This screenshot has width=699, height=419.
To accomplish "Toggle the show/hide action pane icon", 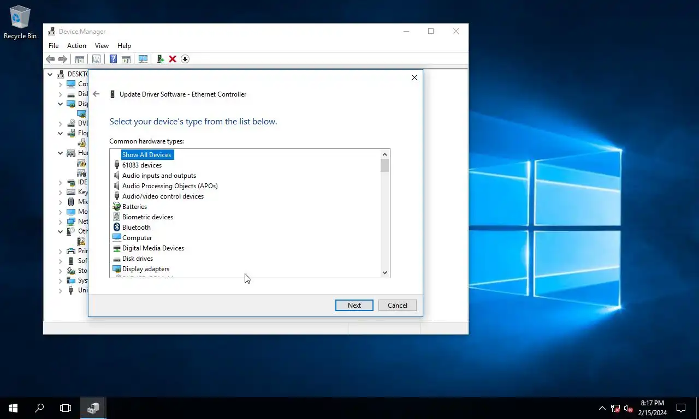I will 126,59.
